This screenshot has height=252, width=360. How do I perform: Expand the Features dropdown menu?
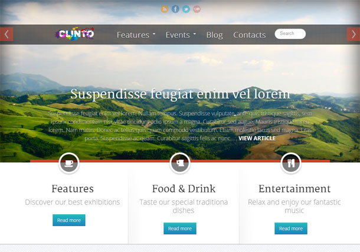[x=136, y=35]
